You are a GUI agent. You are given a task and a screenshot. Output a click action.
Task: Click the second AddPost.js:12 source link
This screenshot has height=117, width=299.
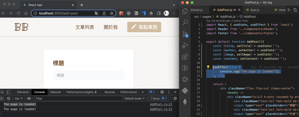(x=161, y=109)
